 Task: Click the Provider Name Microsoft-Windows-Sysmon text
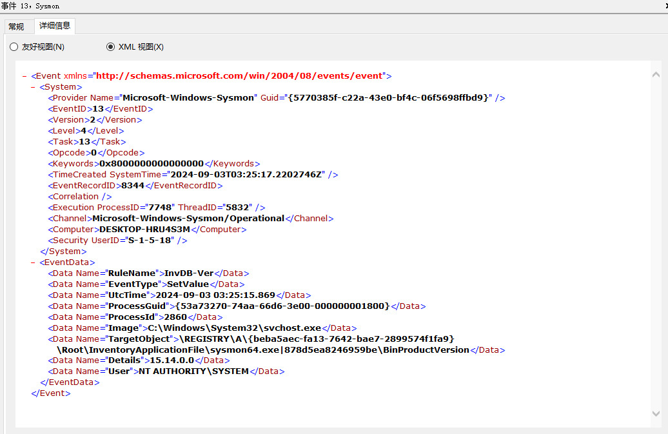[188, 97]
